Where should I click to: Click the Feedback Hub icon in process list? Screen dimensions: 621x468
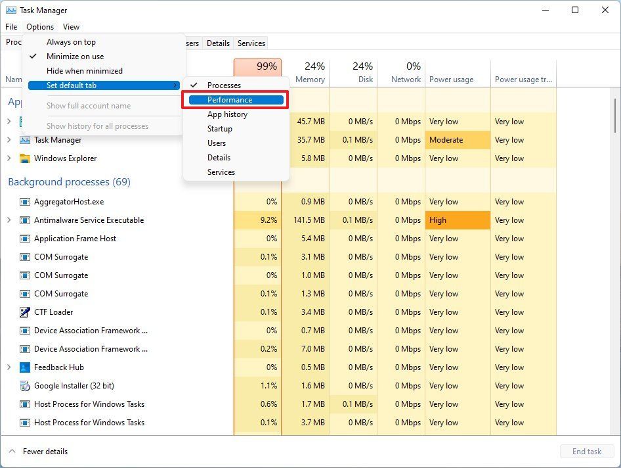tap(26, 367)
